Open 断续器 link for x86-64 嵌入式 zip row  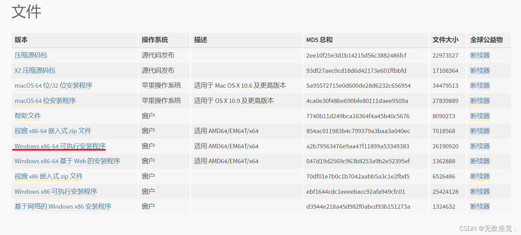point(480,131)
